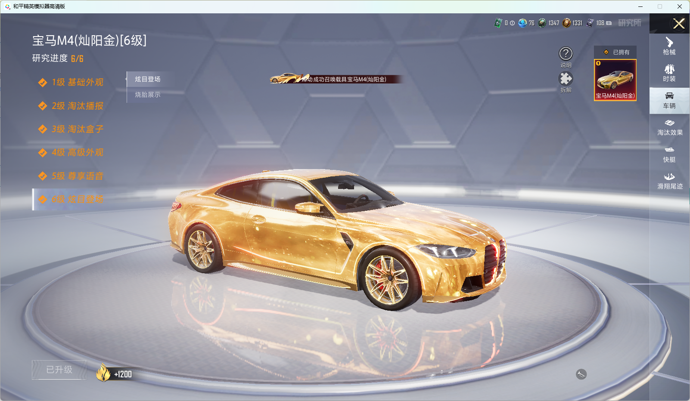The width and height of the screenshot is (690, 401).
Task: Click the 说明 question mark help icon
Action: tap(566, 54)
